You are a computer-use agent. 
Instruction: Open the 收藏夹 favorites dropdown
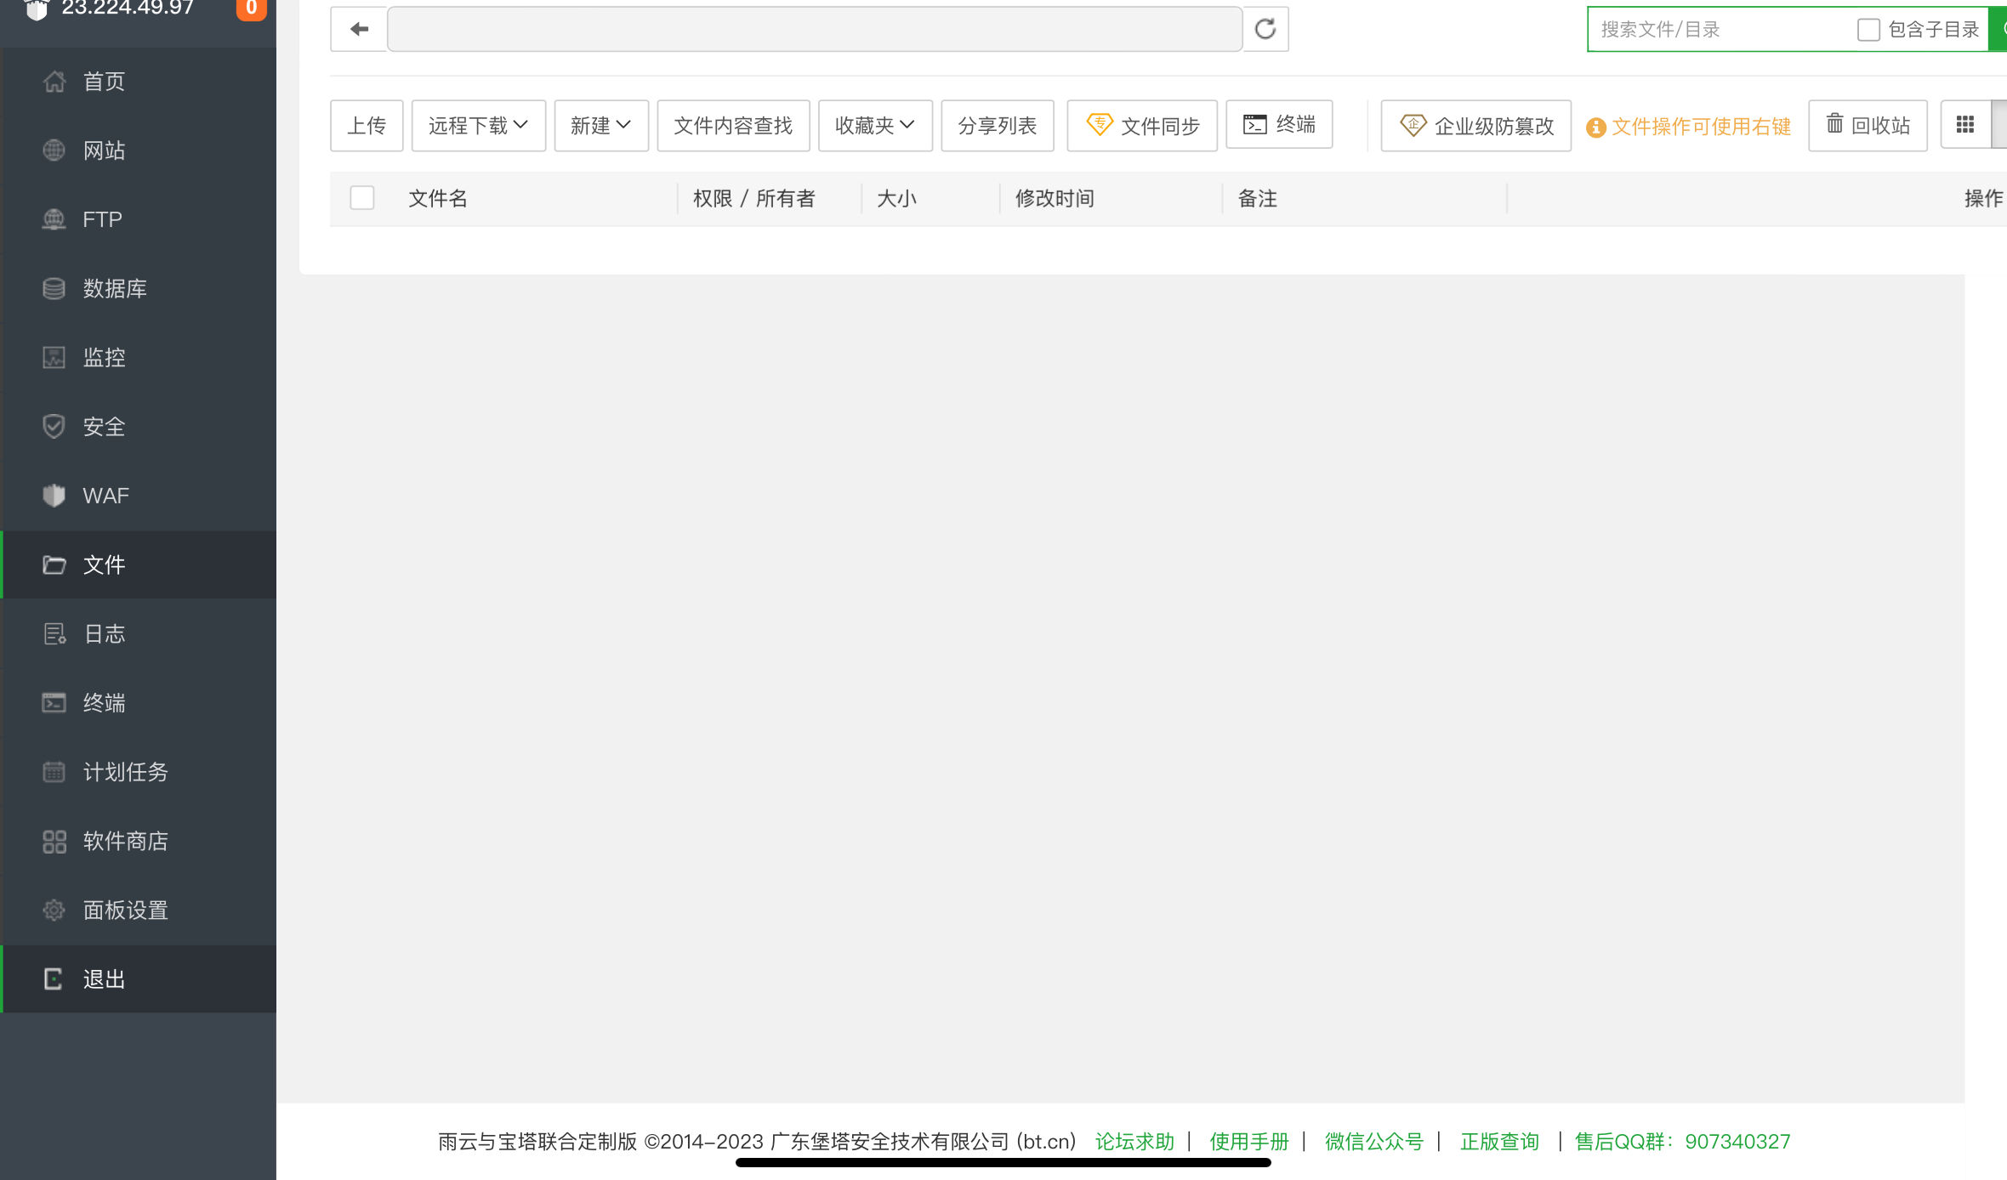coord(874,126)
